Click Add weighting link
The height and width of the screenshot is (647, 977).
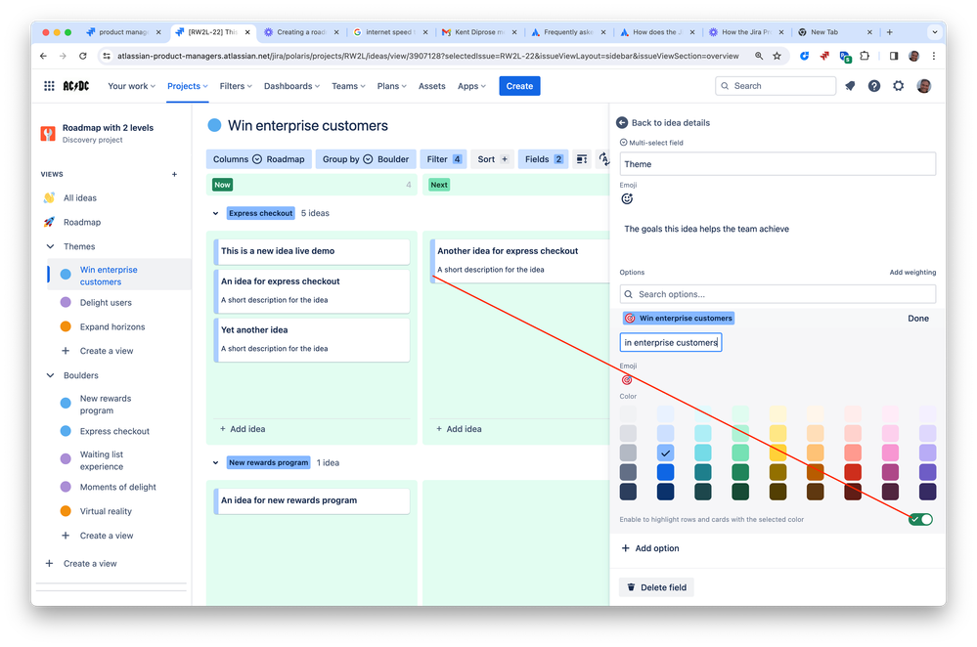[912, 272]
